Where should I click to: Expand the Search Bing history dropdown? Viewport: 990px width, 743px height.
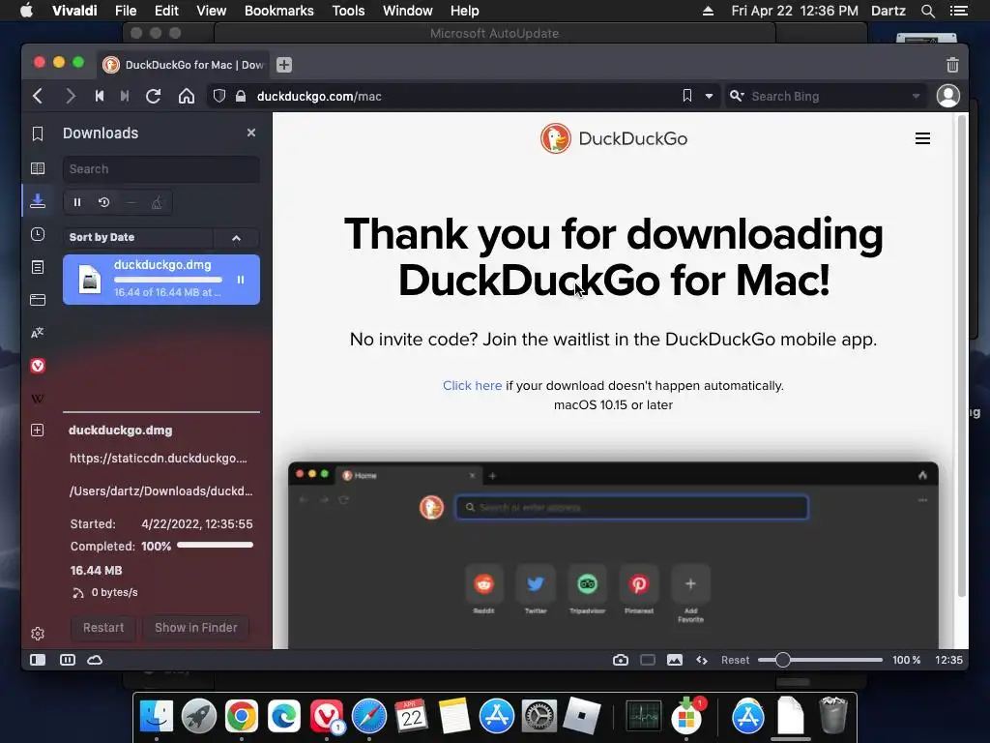pyautogui.click(x=917, y=97)
